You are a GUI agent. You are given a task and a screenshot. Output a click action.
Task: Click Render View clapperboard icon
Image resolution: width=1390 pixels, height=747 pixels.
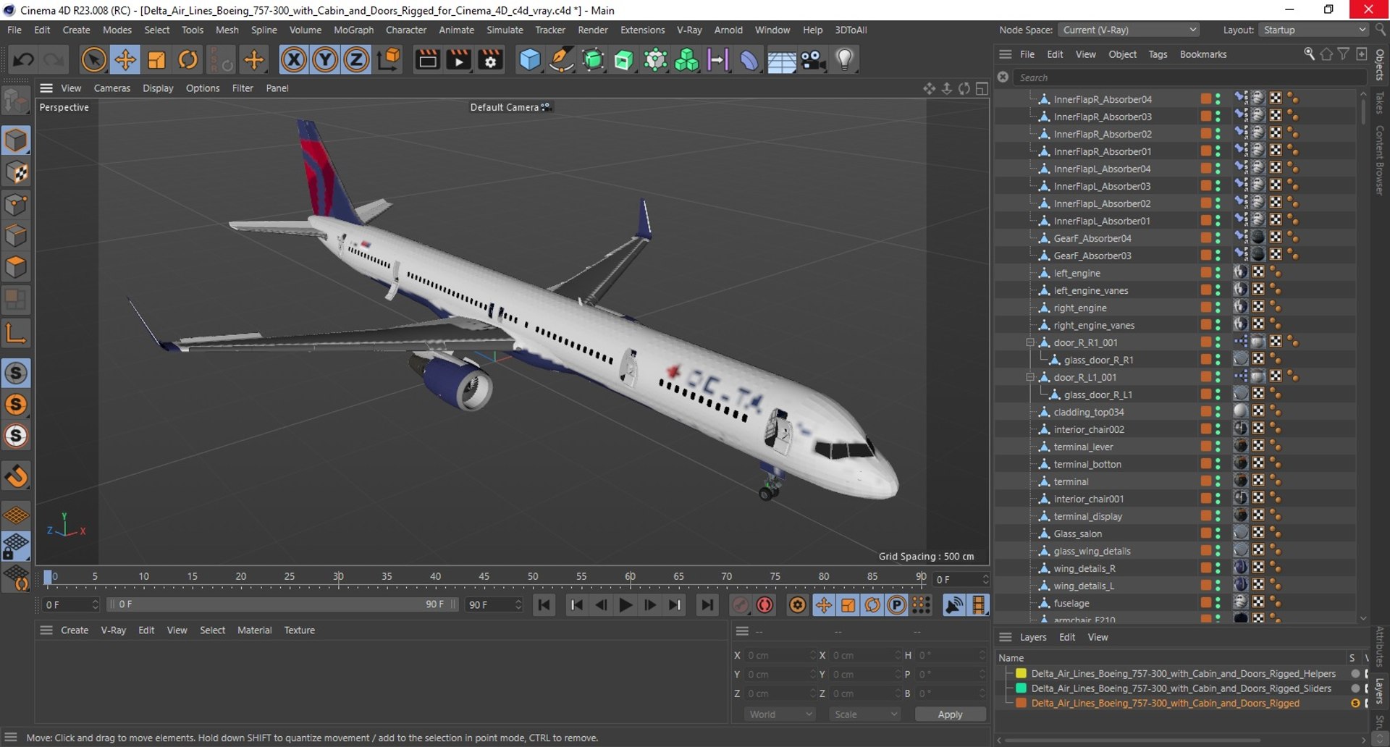[427, 59]
